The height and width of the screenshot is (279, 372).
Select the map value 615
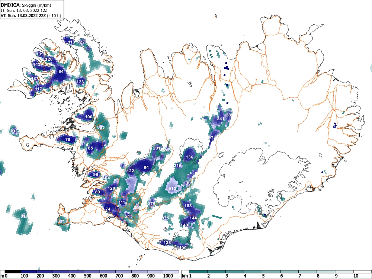(x=172, y=188)
